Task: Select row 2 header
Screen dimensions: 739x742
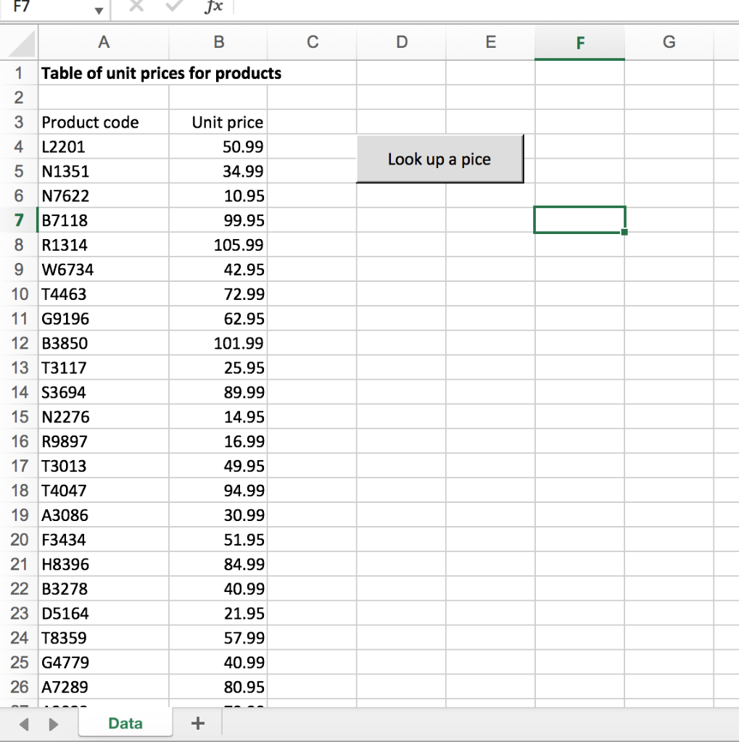Action: coord(19,98)
